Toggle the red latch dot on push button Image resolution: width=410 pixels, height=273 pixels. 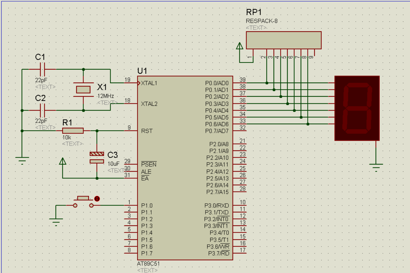pyautogui.click(x=97, y=199)
